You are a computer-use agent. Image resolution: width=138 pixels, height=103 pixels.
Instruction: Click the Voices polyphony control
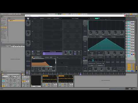pos(85,69)
